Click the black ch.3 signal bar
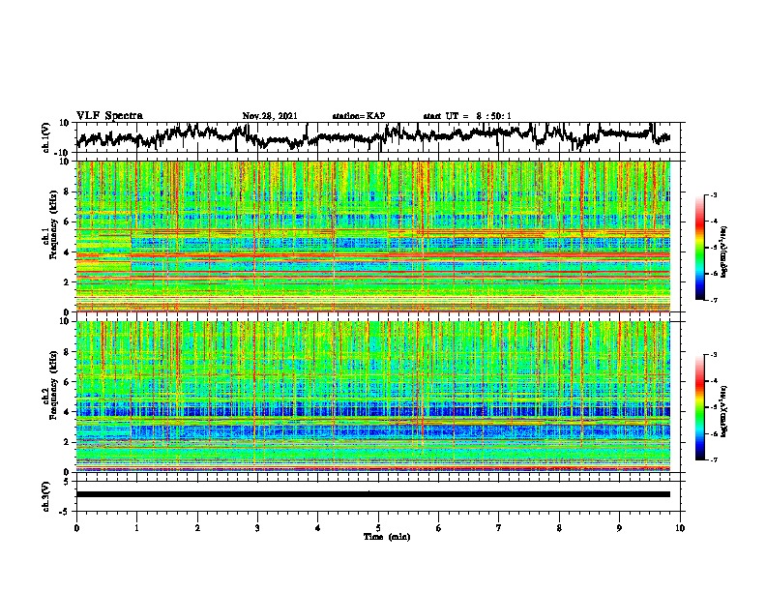This screenshot has height=592, width=766. pyautogui.click(x=373, y=494)
